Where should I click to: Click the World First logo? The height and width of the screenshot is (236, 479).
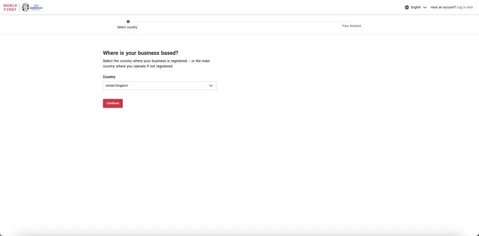[x=10, y=7]
